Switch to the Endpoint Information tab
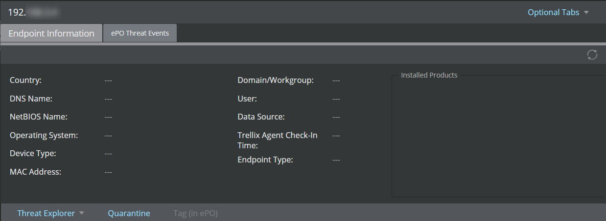This screenshot has width=606, height=221. pyautogui.click(x=51, y=33)
